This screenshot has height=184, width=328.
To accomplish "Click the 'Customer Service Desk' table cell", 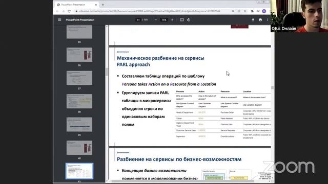I will tap(186, 130).
